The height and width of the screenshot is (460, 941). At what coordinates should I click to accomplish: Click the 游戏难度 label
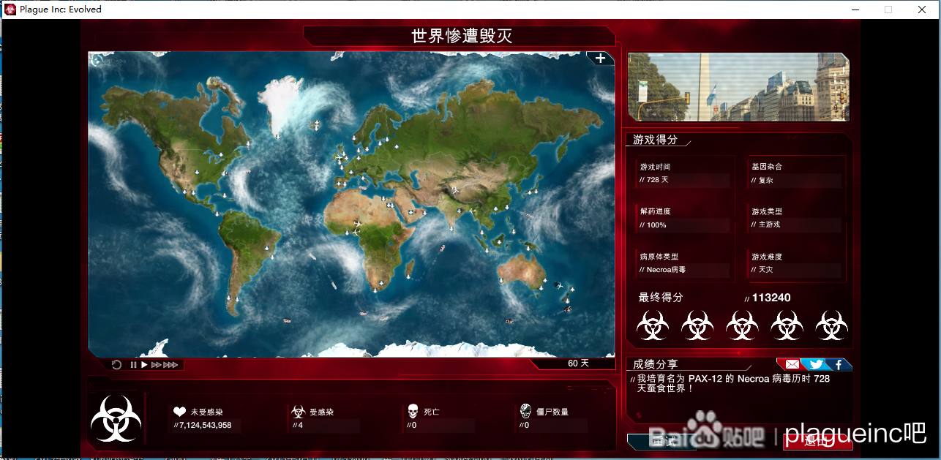[x=767, y=257]
